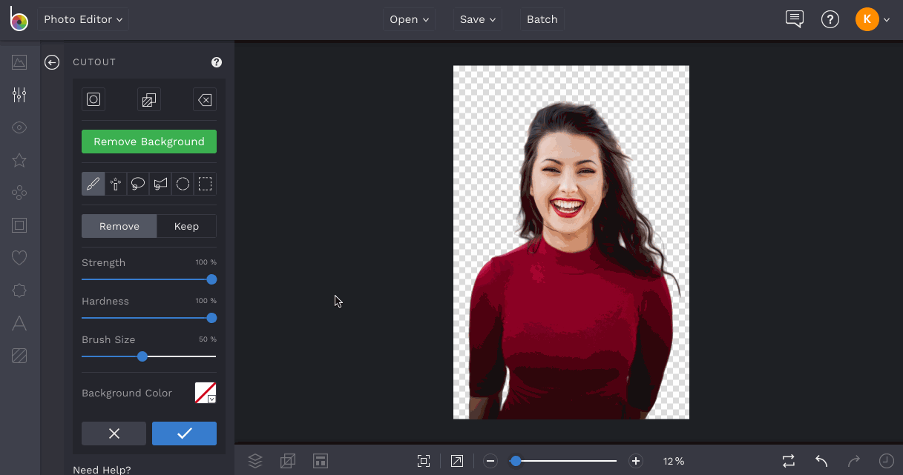Open the Save dropdown menu
The image size is (903, 475).
tap(477, 19)
